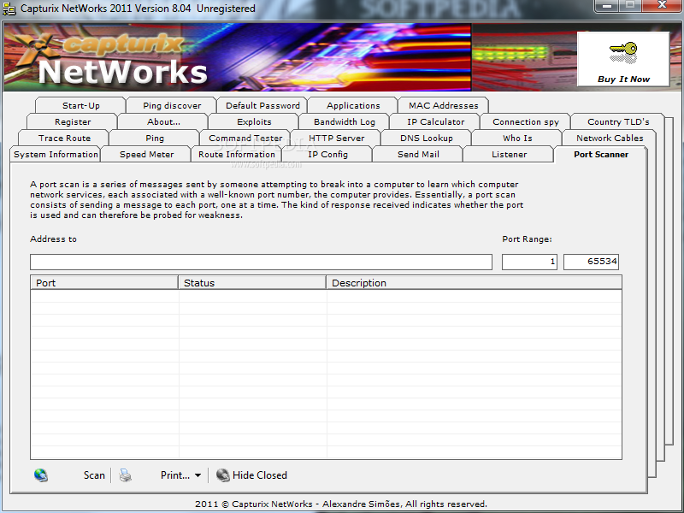684x513 pixels.
Task: Go to the MAC Addresses tab
Action: click(444, 105)
